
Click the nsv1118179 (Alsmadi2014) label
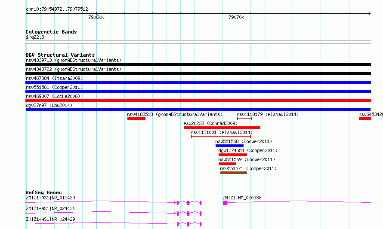pos(268,114)
